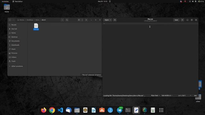Open the 'other' folder on the desktop

click(x=198, y=98)
